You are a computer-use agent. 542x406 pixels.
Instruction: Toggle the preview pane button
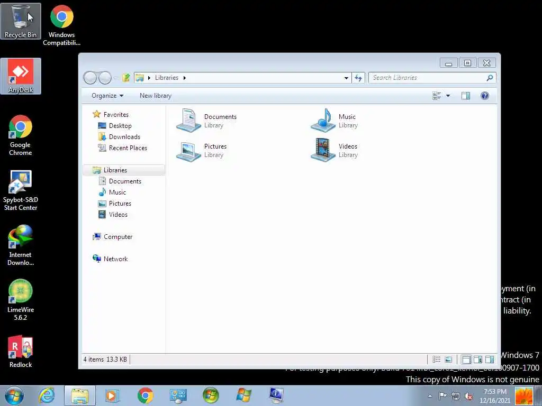pyautogui.click(x=466, y=96)
